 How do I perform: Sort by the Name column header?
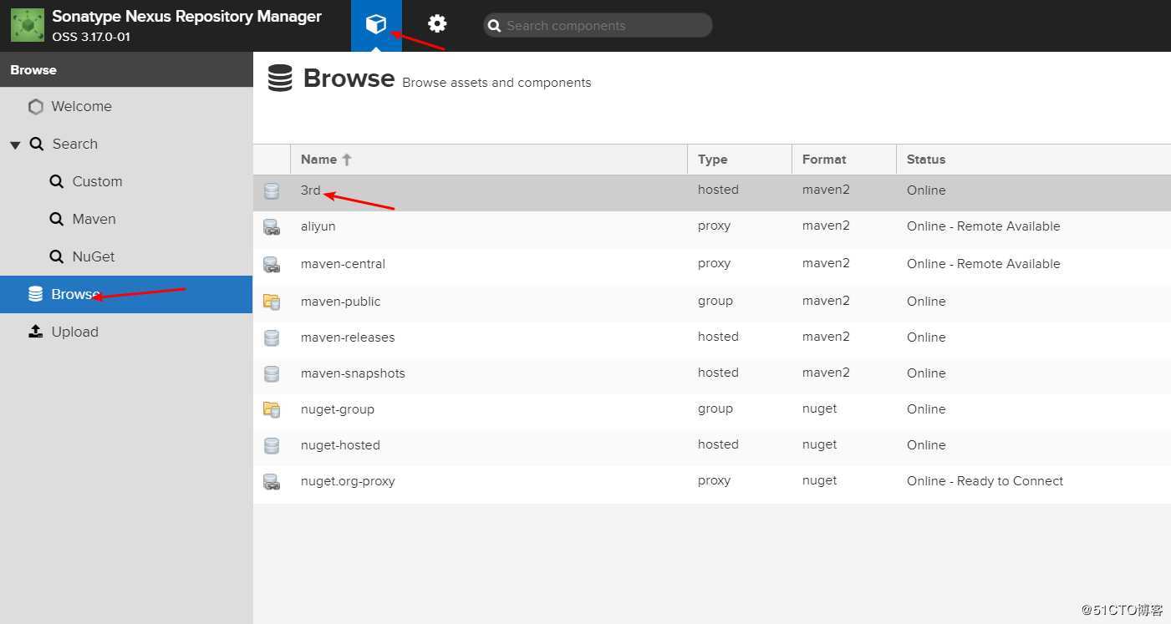488,159
